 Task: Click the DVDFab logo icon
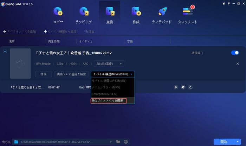pyautogui.click(x=3, y=4)
